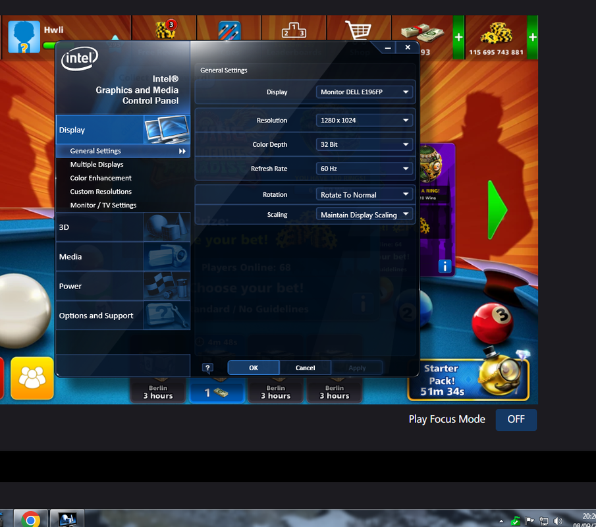The height and width of the screenshot is (527, 596).
Task: Open the Refresh Rate dropdown showing 60 Hz
Action: point(364,169)
